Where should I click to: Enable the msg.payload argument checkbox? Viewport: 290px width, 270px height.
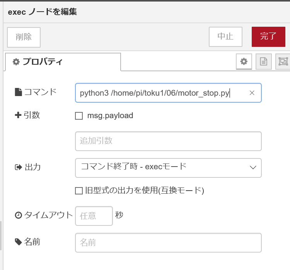[x=79, y=116]
